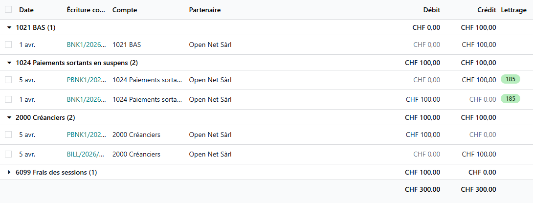Open the PBNK1 entry link under 2000 Créanciers
This screenshot has width=533, height=203.
[86, 135]
